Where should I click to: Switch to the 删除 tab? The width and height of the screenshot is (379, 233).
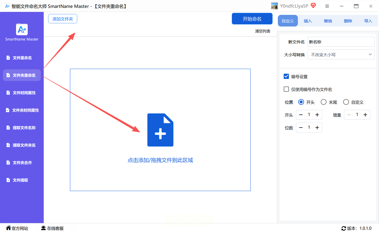(348, 21)
